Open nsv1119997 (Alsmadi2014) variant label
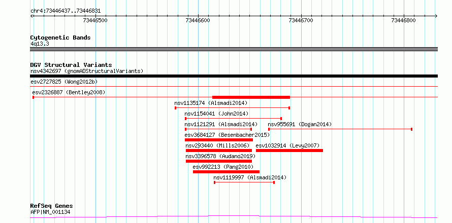Image resolution: width=452 pixels, height=223 pixels. point(250,177)
